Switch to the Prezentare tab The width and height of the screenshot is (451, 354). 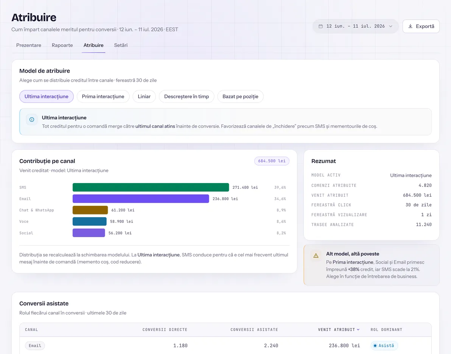[28, 45]
